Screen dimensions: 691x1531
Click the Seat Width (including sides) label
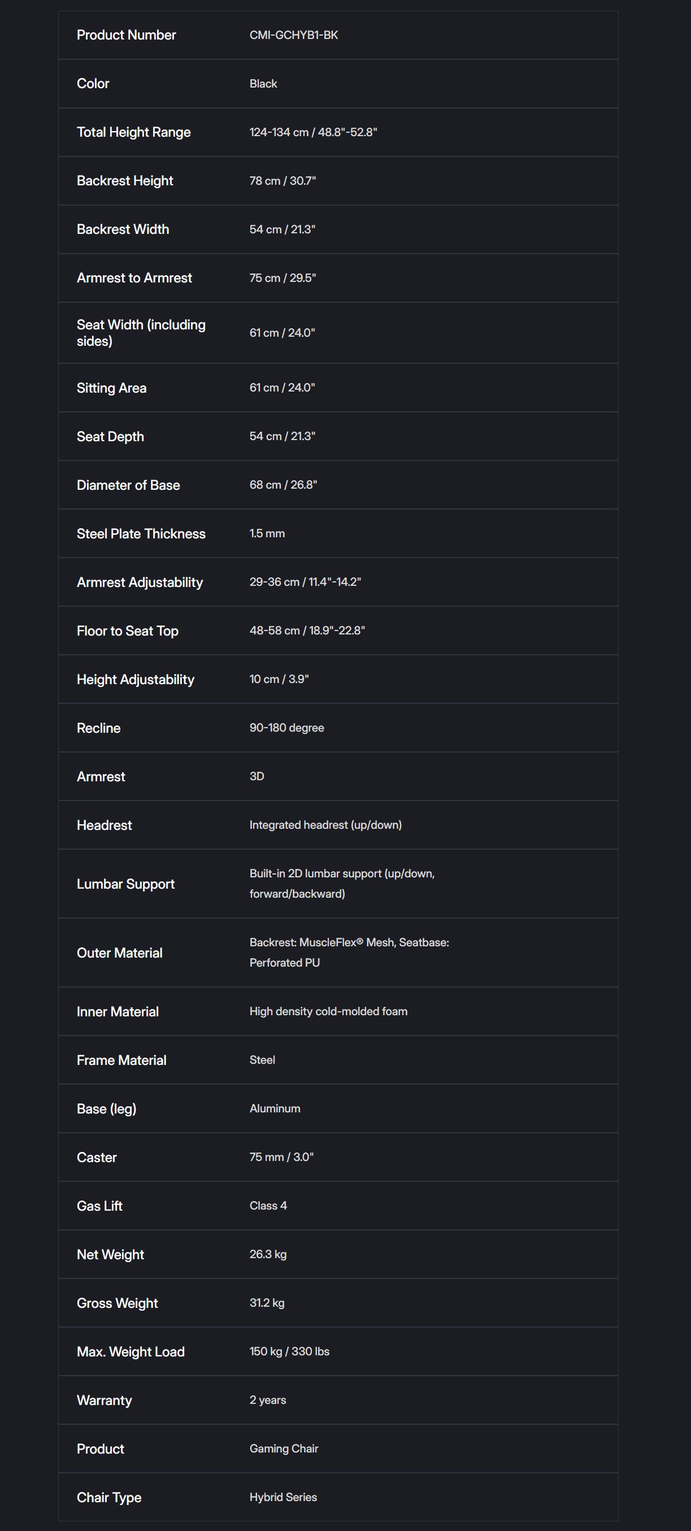click(x=141, y=333)
